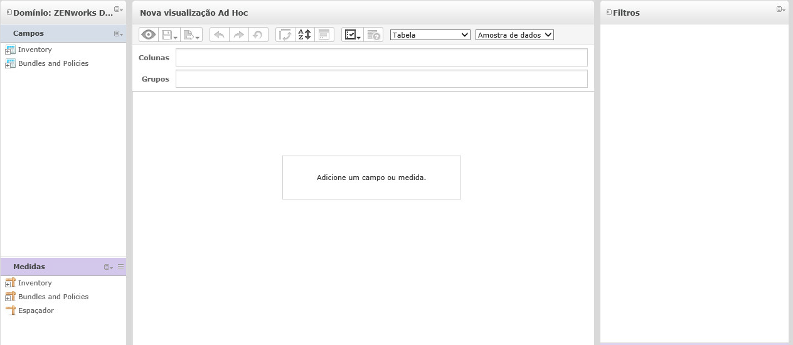Open the view options checklist menu
Screen dimensions: 793x345
[353, 35]
